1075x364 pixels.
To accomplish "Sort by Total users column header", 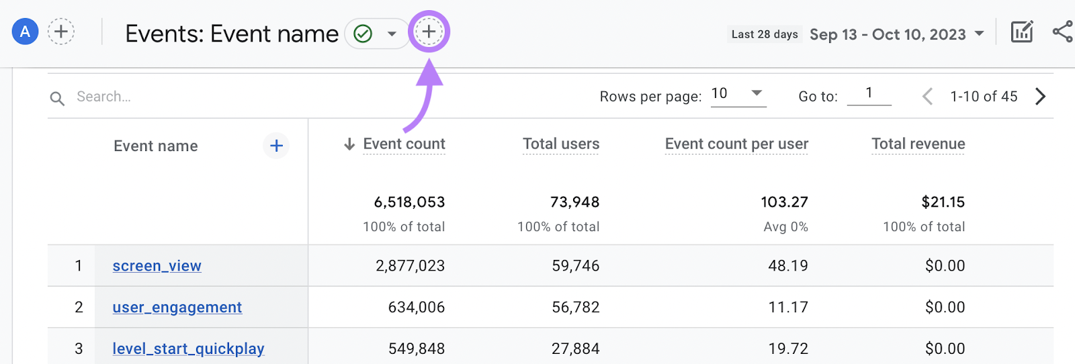I will (x=560, y=144).
